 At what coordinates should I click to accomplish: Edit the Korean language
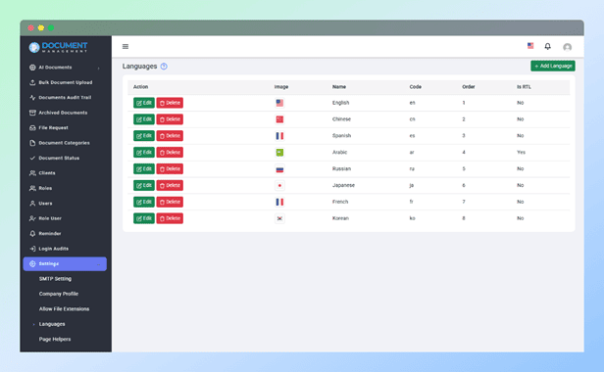(144, 218)
